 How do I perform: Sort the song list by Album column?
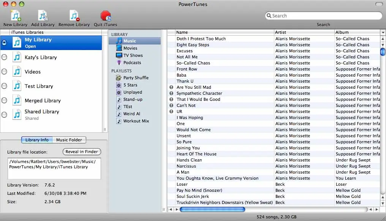coord(357,32)
